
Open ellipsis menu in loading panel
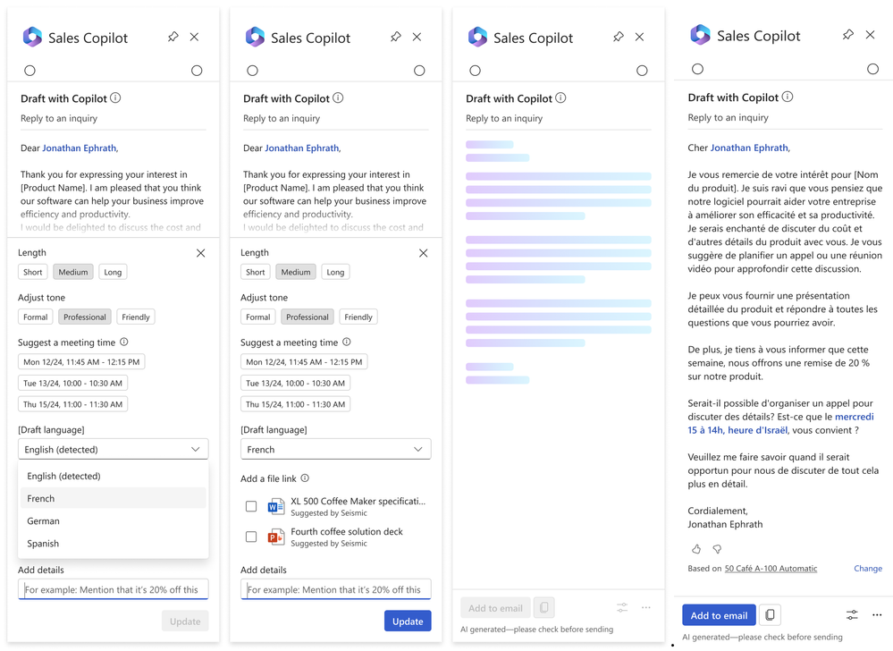pyautogui.click(x=645, y=608)
